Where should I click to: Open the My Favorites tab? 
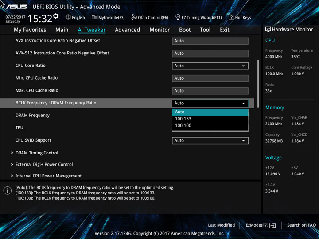(30, 30)
